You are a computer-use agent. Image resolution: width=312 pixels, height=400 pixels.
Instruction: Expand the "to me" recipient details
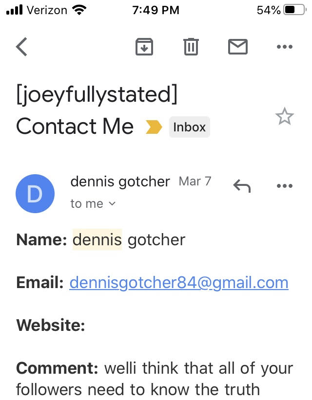[93, 203]
